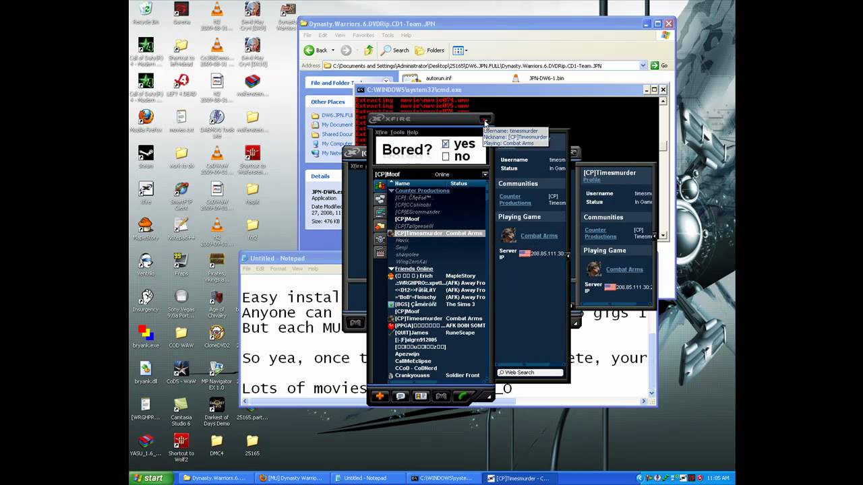863x485 pixels.
Task: Open the Help menu in Xfire
Action: tap(412, 132)
